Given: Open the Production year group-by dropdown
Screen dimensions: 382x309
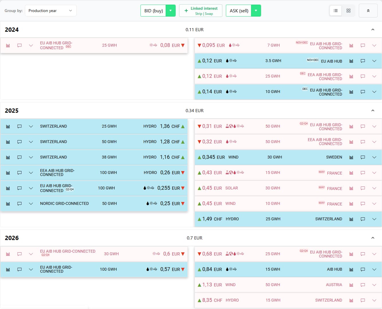Looking at the screenshot, I should point(50,10).
